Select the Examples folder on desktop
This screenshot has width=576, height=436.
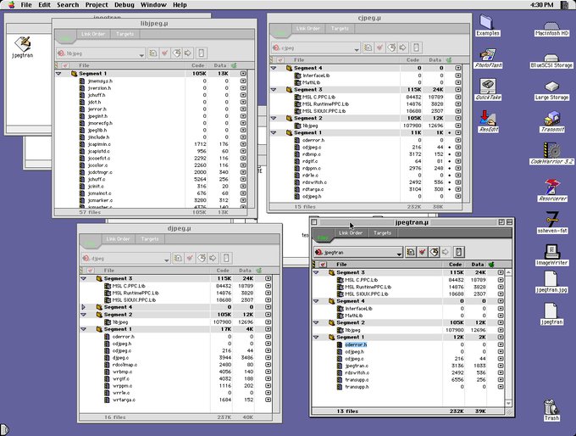point(488,25)
